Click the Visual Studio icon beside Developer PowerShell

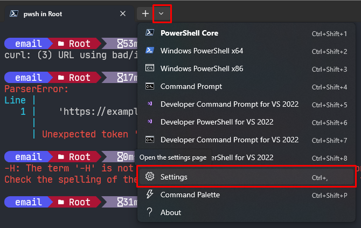tap(150, 121)
